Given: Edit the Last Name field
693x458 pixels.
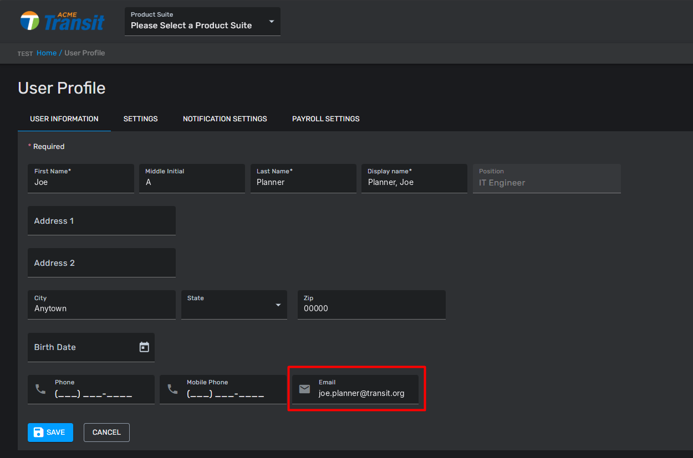Looking at the screenshot, I should 303,178.
